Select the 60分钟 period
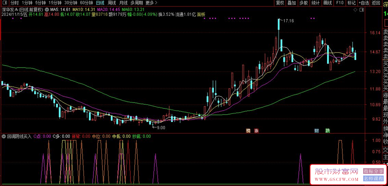 tap(87, 3)
